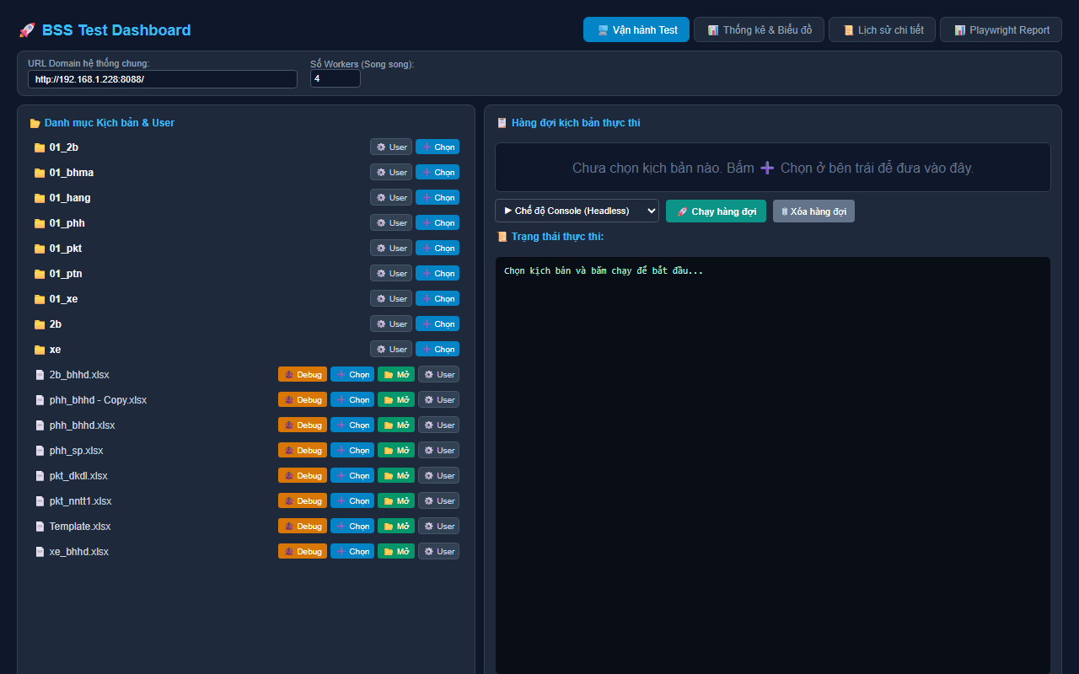This screenshot has height=674, width=1079.
Task: Click the Debug button for Template.xlsx
Action: pyautogui.click(x=303, y=526)
